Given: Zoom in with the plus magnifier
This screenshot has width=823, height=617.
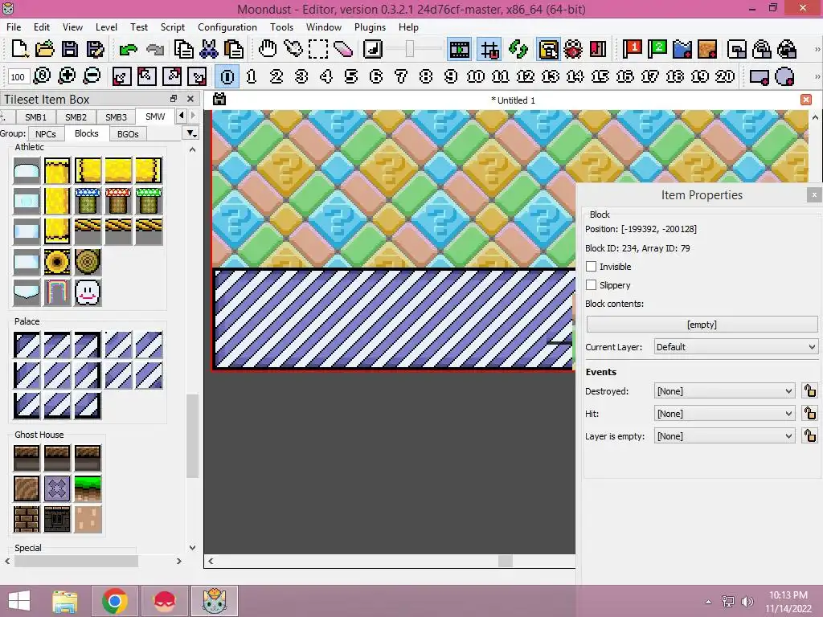Looking at the screenshot, I should tap(67, 76).
